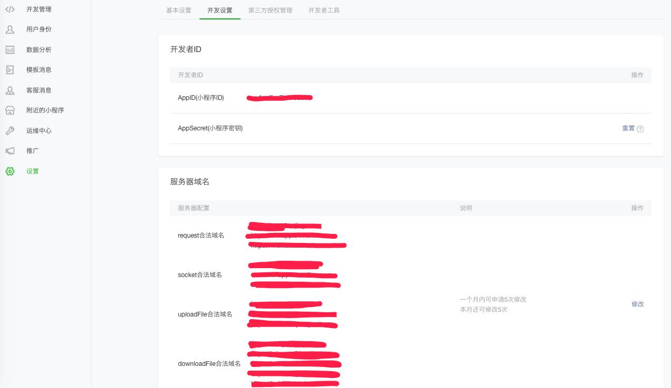Click 重置 to reset the AppSecret
This screenshot has height=388, width=671.
(628, 128)
